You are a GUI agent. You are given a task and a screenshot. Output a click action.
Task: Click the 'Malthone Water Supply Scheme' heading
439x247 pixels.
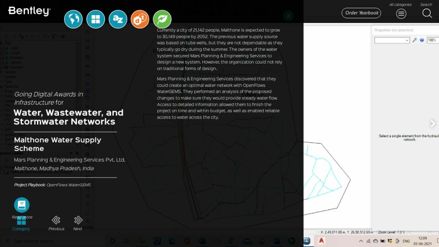58,144
